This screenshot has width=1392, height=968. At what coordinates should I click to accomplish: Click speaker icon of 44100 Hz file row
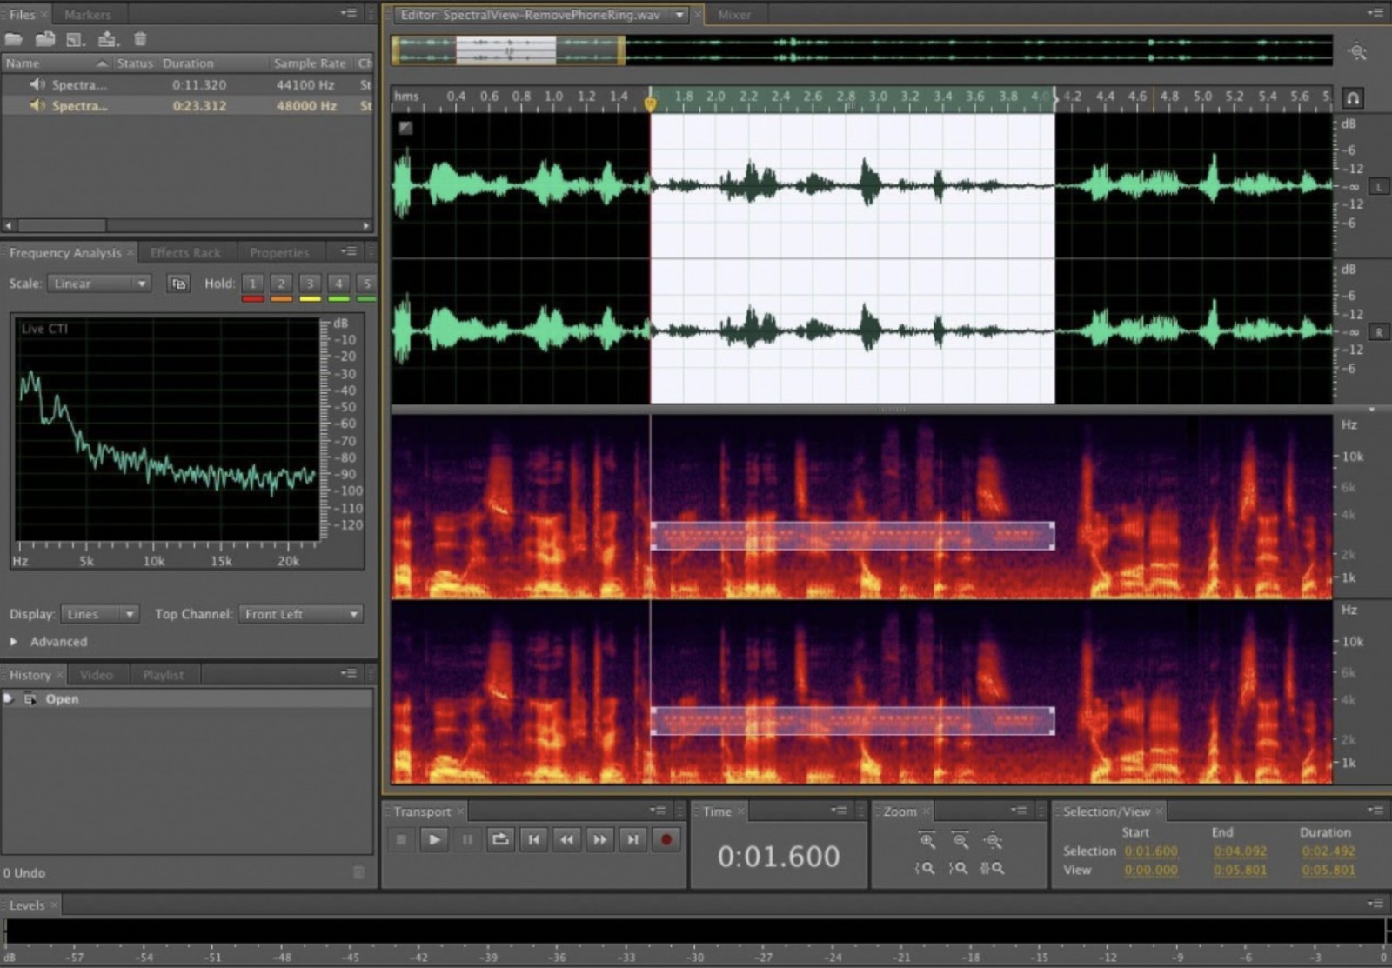pos(37,84)
